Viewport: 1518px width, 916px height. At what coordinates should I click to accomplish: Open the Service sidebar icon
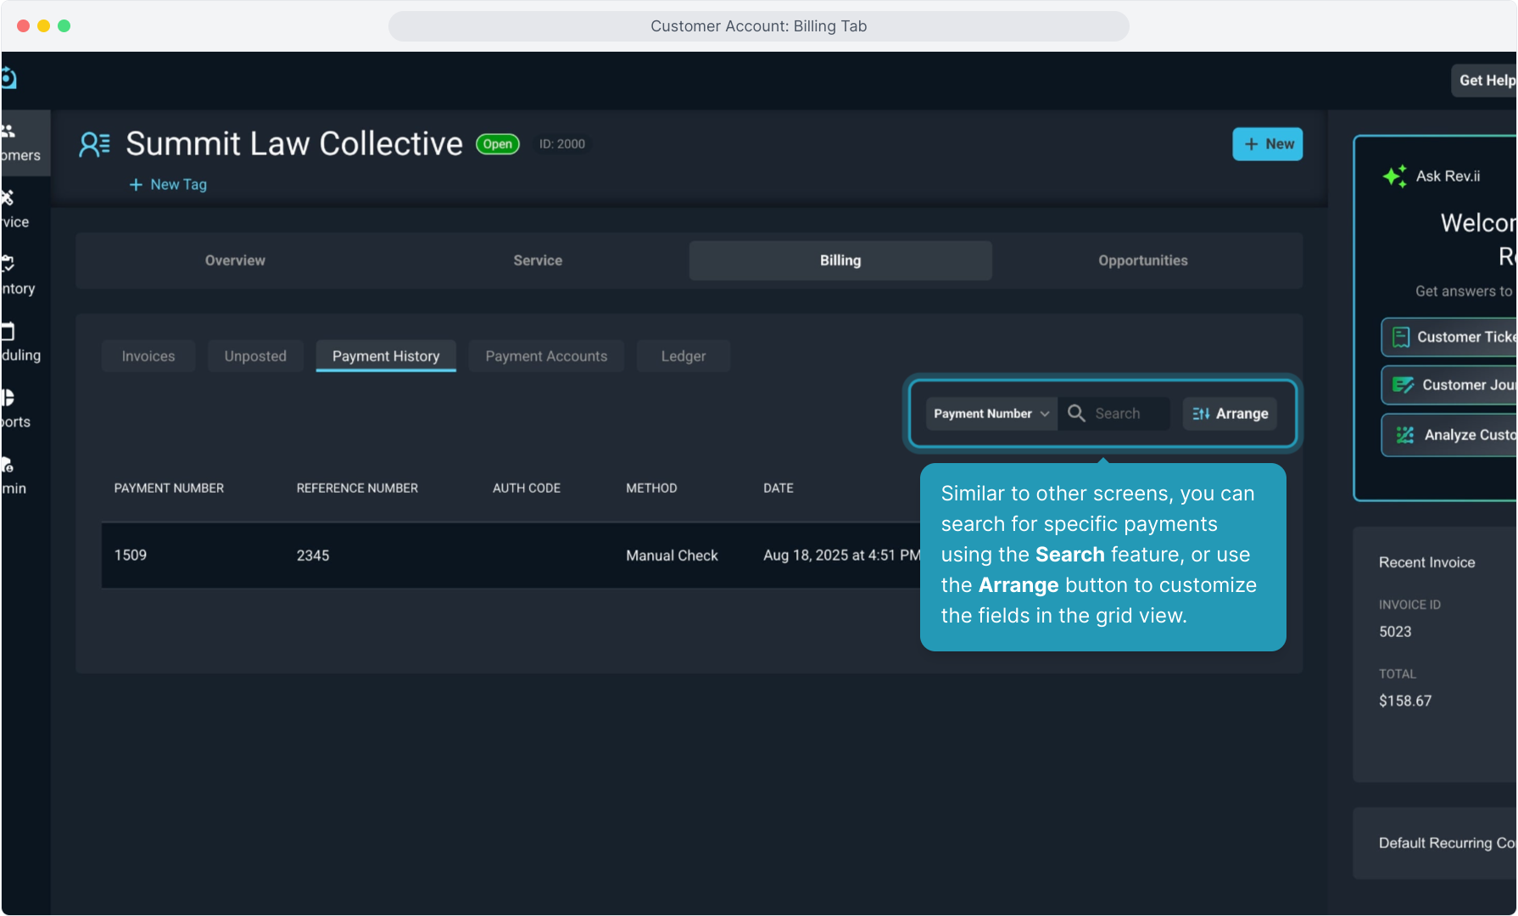coord(8,198)
